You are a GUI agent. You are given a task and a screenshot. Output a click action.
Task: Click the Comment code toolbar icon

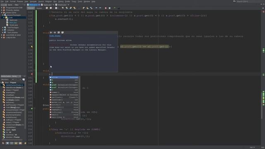point(115,8)
